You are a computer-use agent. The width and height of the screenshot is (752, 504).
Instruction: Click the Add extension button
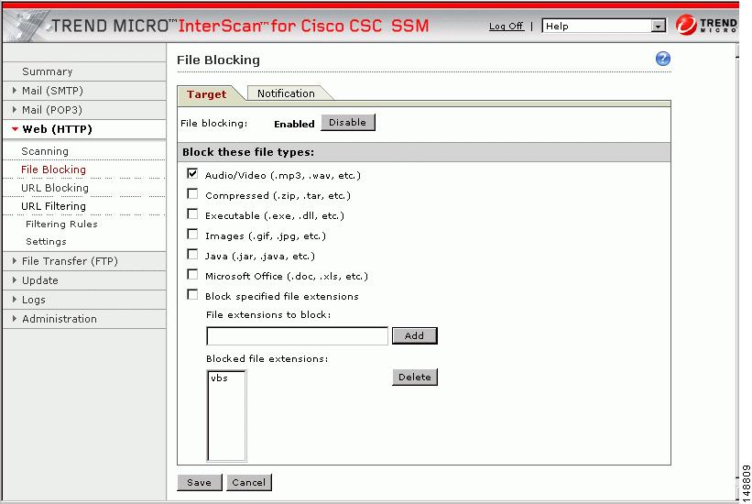click(414, 335)
